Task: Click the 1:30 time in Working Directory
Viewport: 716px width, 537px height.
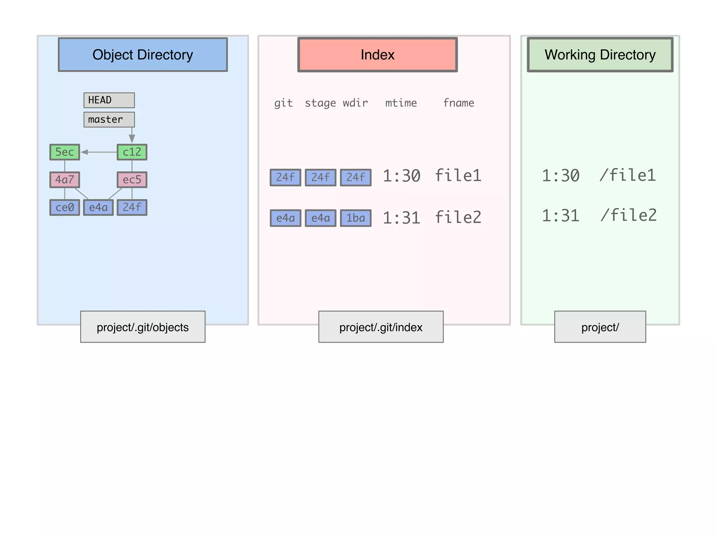Action: point(560,176)
